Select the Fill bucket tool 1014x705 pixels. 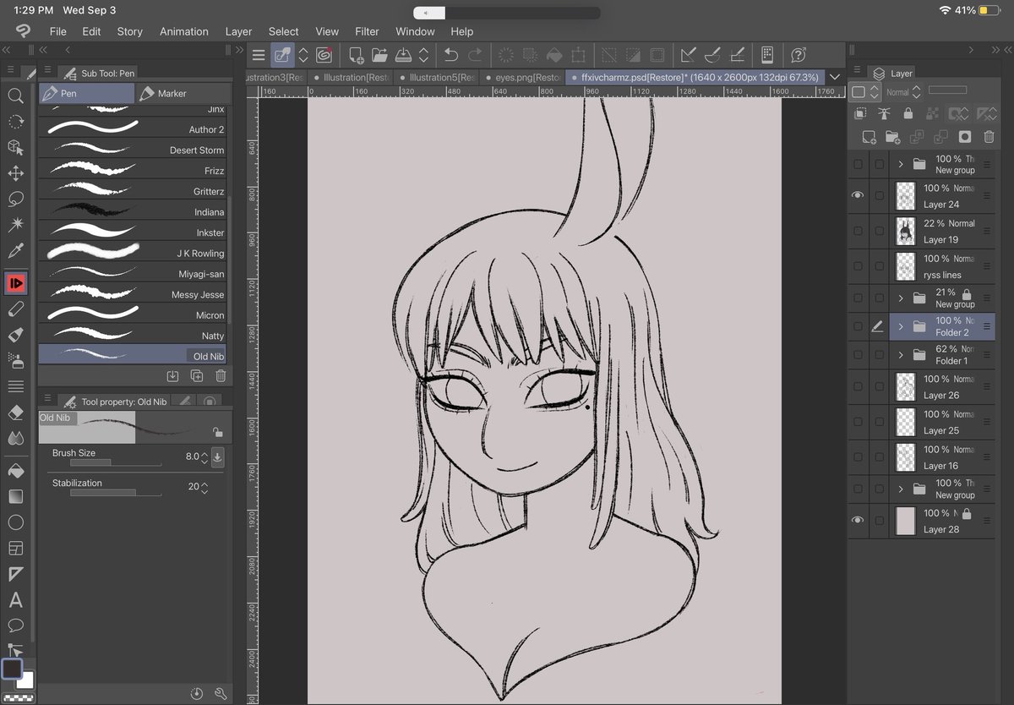tap(15, 470)
